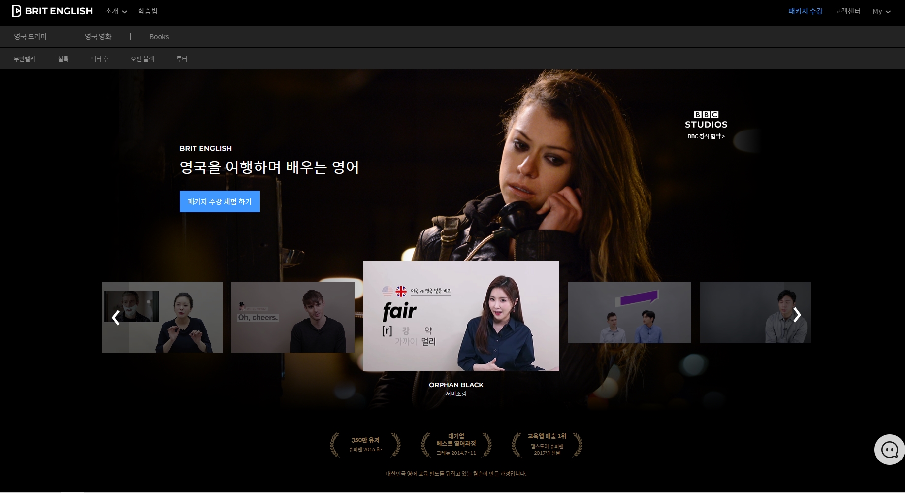Click the ORPHAN BLACK caption title
This screenshot has height=493, width=905.
pos(456,385)
